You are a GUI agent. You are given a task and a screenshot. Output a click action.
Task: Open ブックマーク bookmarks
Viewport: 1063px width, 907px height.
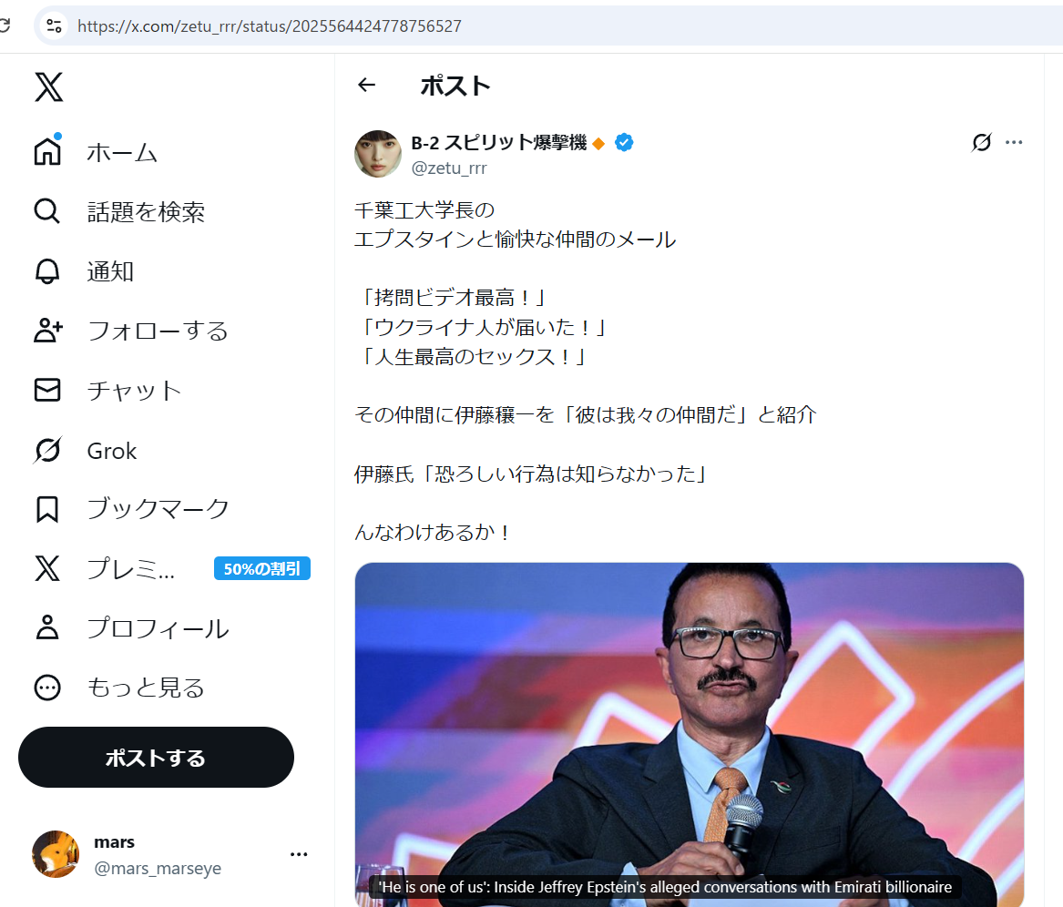[158, 509]
